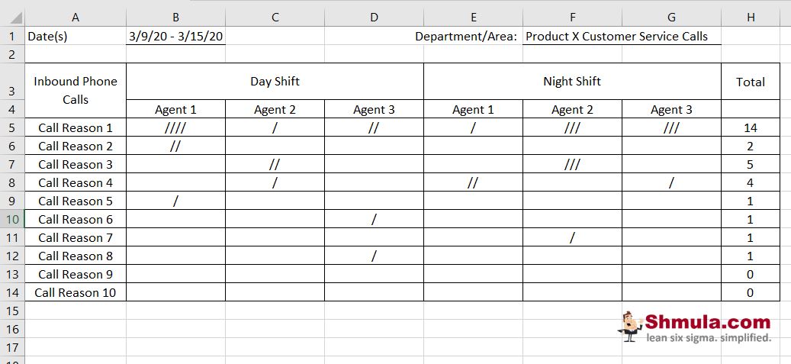This screenshot has width=791, height=364.
Task: Click Call Reason 10 label cell
Action: tap(76, 292)
